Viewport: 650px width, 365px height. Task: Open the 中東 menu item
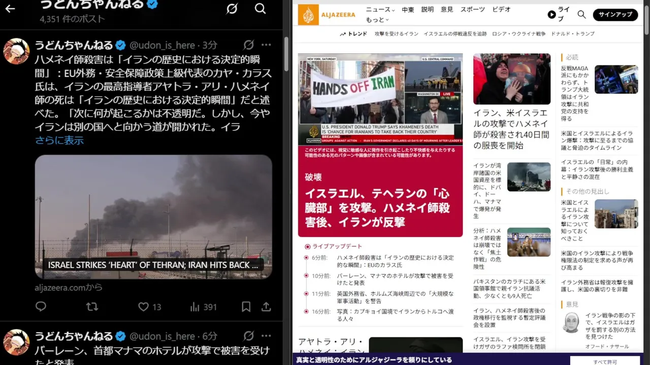(408, 10)
